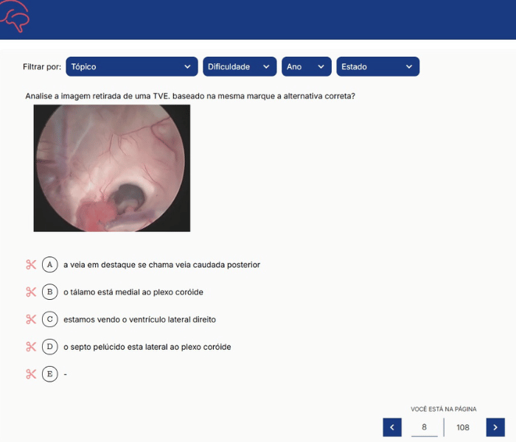
Task: Expand the Dificuldade filter dropdown
Action: click(x=240, y=66)
